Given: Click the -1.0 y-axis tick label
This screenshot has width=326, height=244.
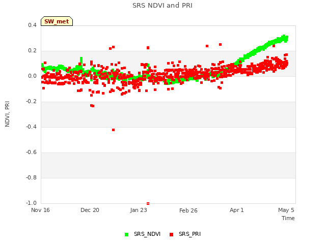Looking at the screenshot, I should 31,203.
